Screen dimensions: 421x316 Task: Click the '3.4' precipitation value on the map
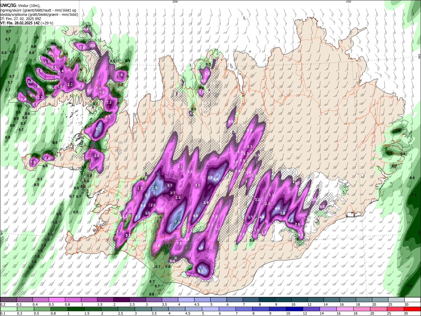(206, 202)
